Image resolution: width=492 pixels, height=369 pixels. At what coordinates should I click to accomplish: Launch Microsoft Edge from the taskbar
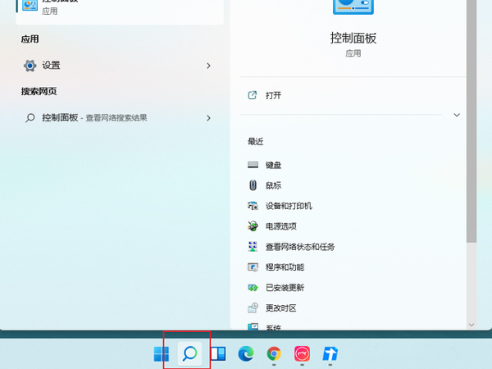pos(245,354)
